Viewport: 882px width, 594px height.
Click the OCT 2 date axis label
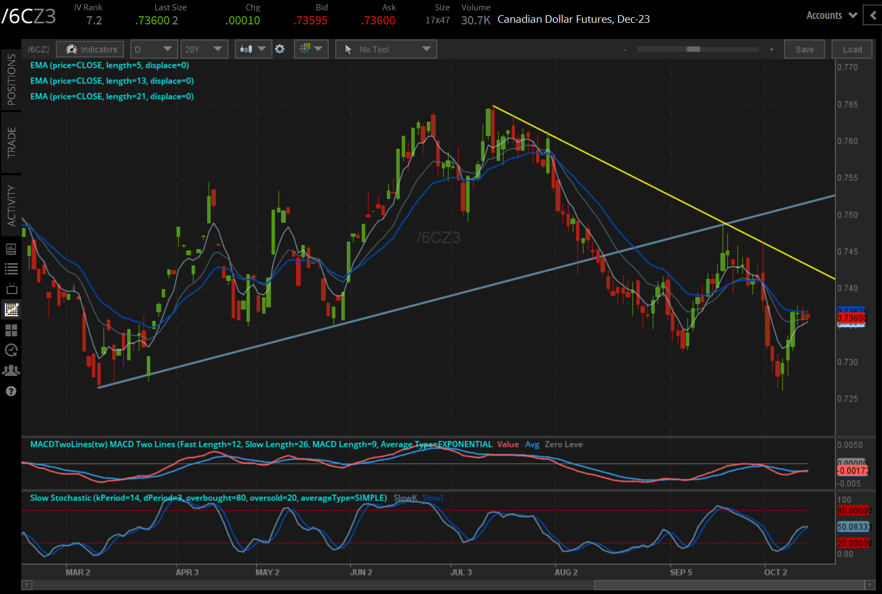click(x=775, y=572)
